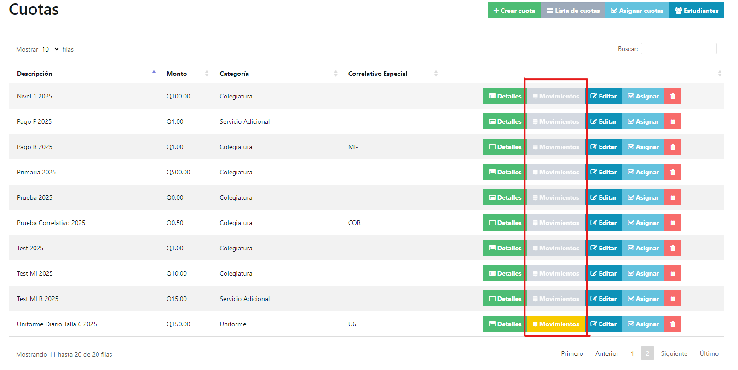738x370 pixels.
Task: Remove Test MI R 2025 with trash icon
Action: (673, 299)
